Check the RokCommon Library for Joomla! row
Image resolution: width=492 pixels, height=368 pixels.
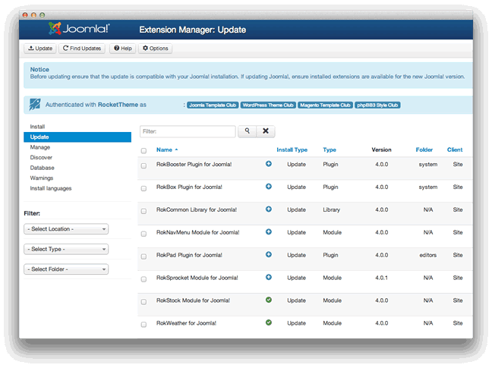point(143,211)
